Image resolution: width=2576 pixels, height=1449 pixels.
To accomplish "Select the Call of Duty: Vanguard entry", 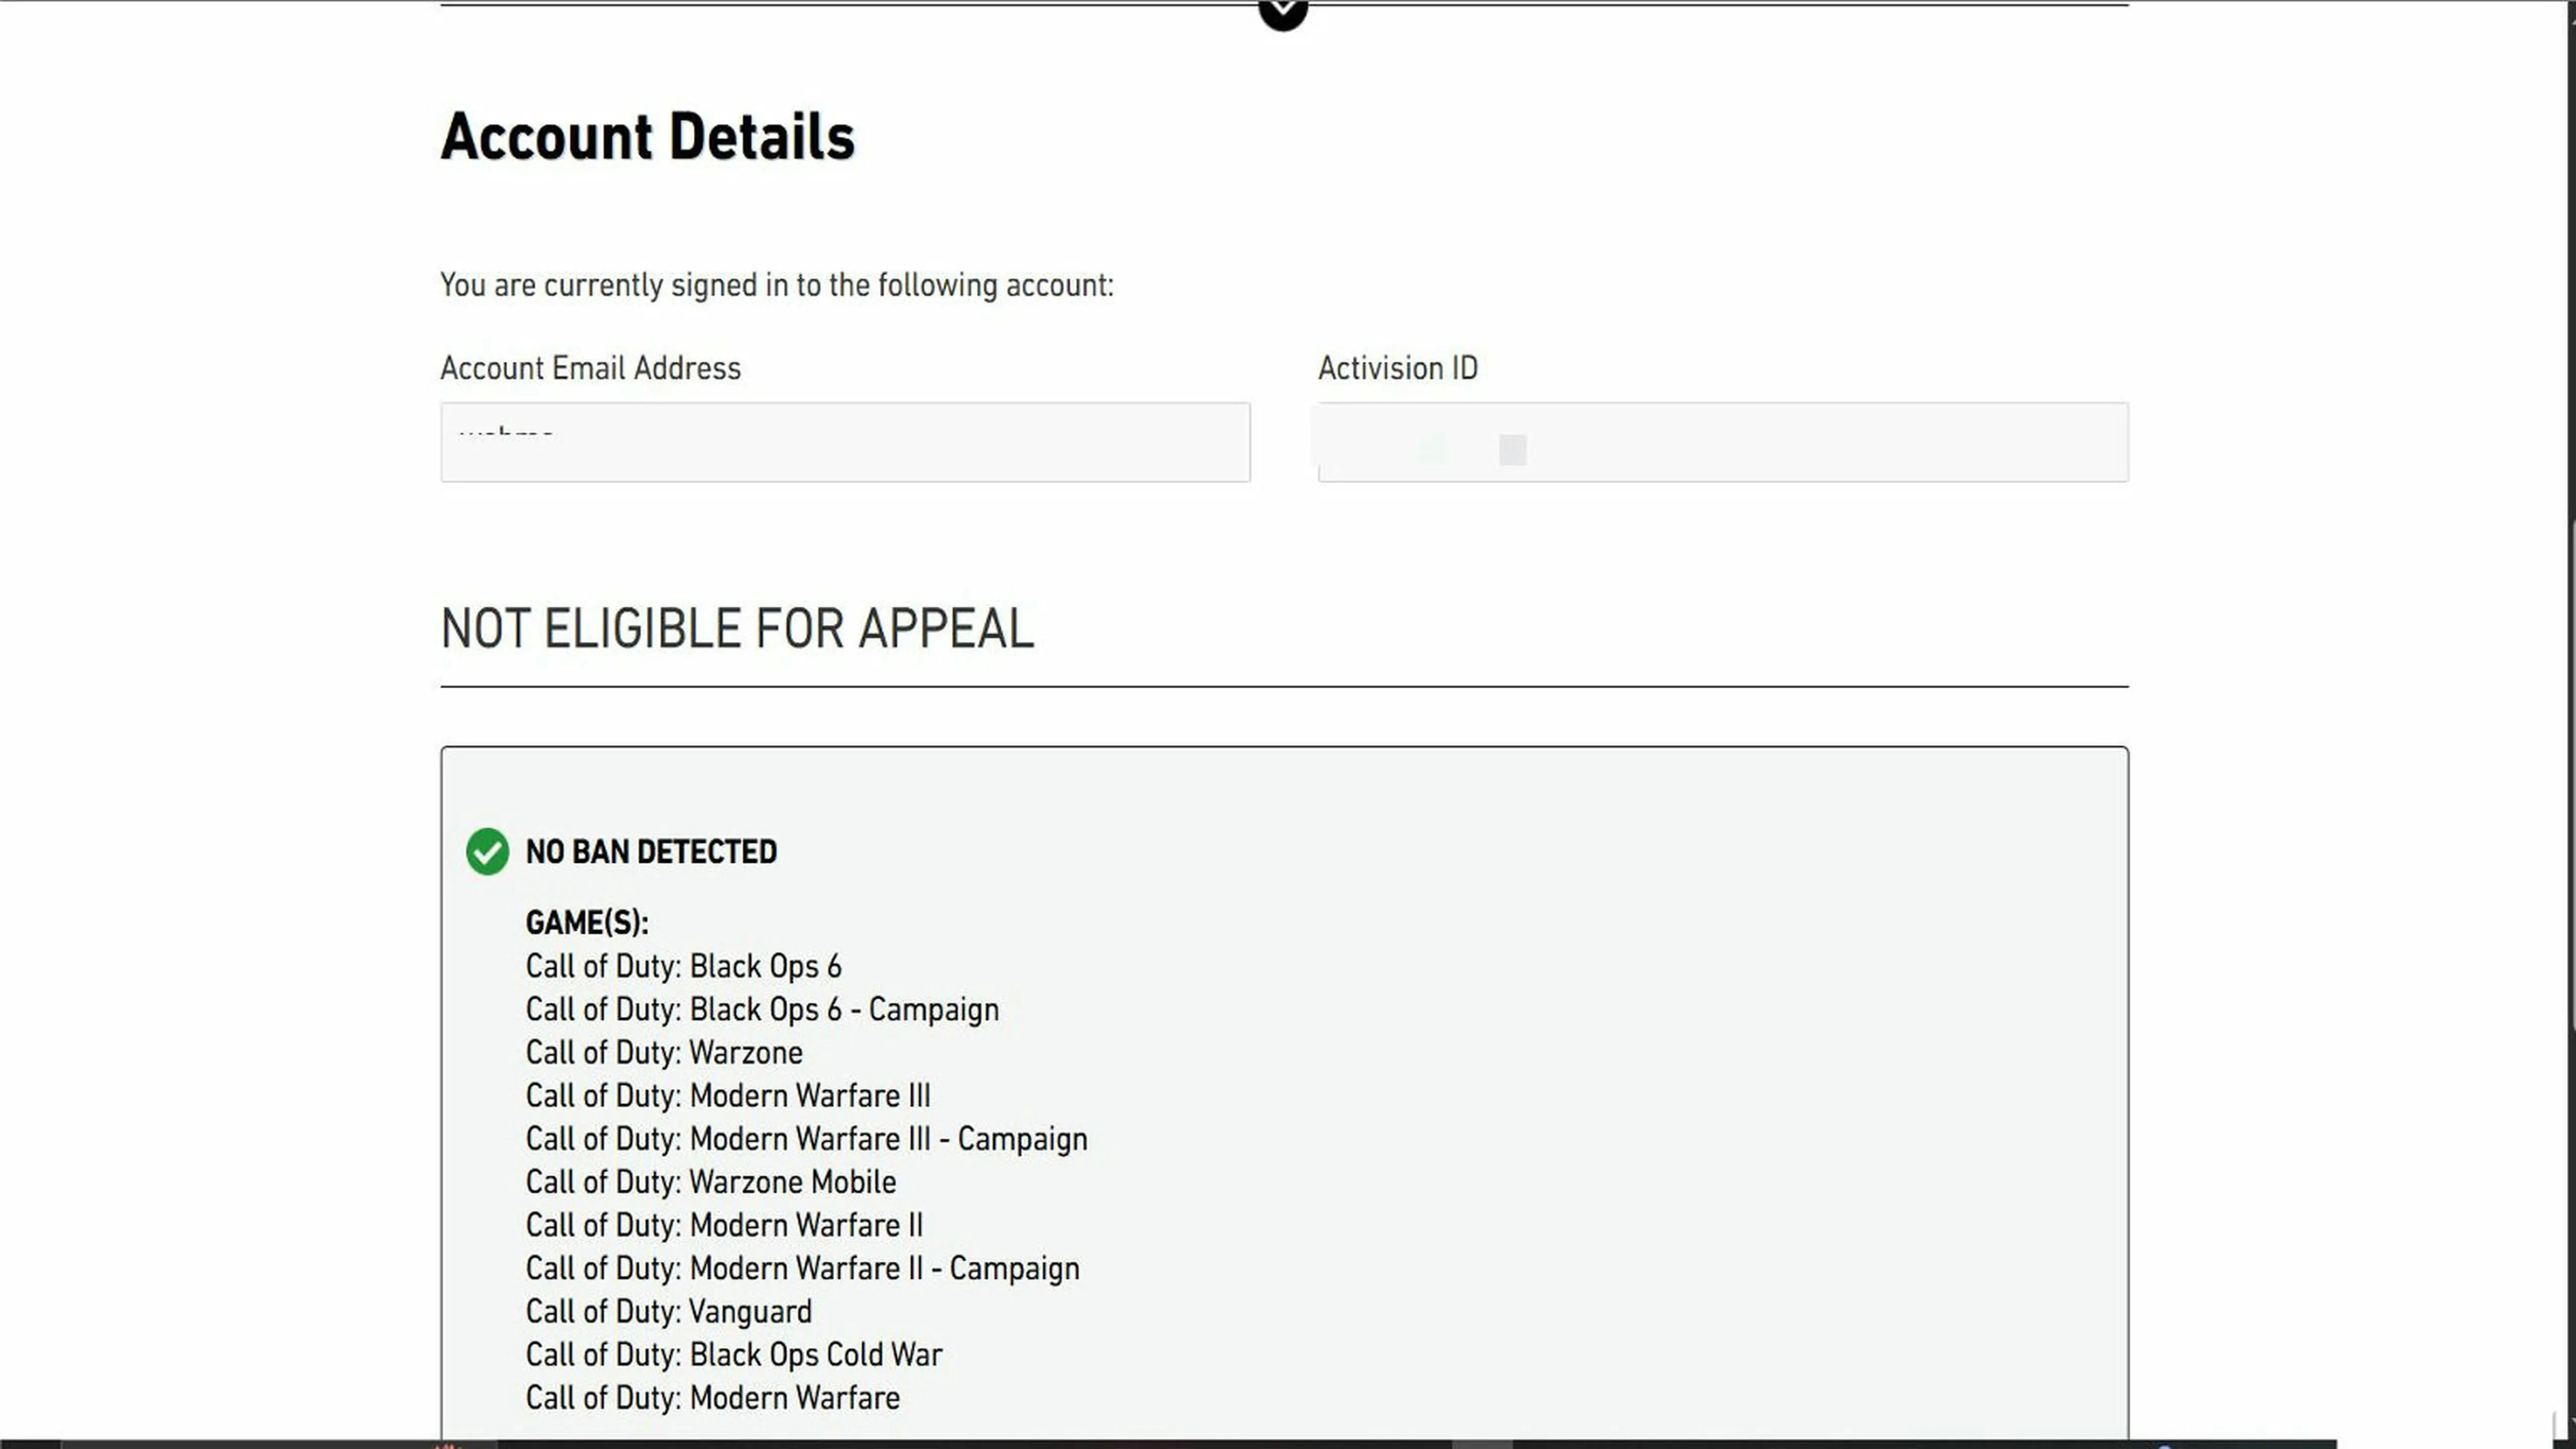I will pyautogui.click(x=668, y=1311).
